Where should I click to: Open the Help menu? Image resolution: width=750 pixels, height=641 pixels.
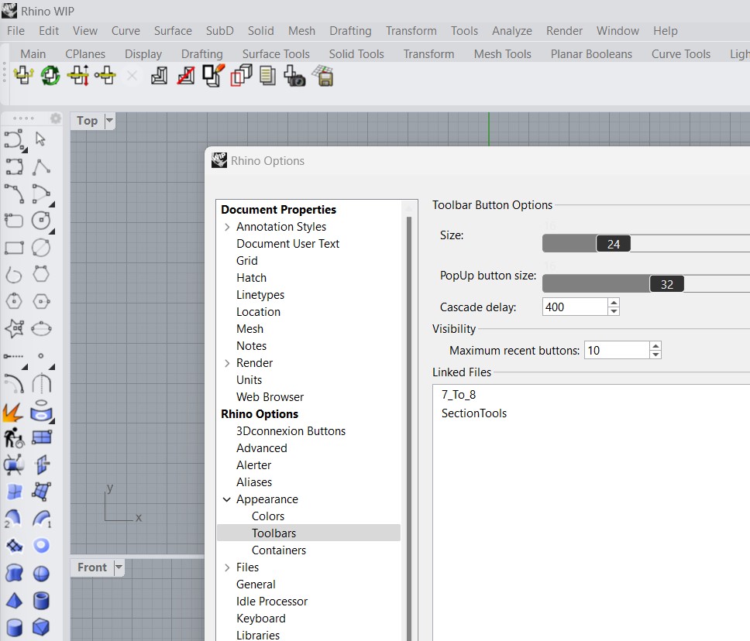click(666, 31)
